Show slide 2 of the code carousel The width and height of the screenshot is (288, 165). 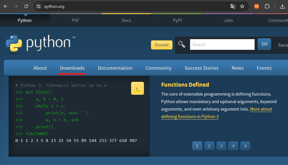tap(209, 146)
